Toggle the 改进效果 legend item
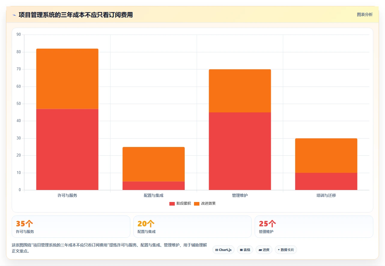This screenshot has width=385, height=266. click(205, 203)
